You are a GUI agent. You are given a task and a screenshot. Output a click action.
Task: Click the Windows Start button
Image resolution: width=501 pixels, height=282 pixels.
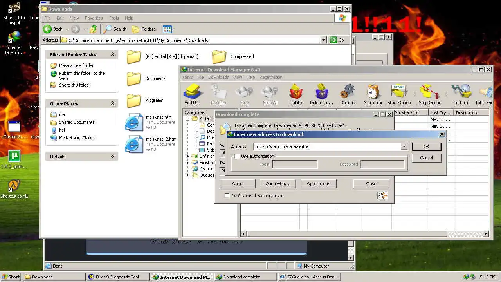(11, 277)
